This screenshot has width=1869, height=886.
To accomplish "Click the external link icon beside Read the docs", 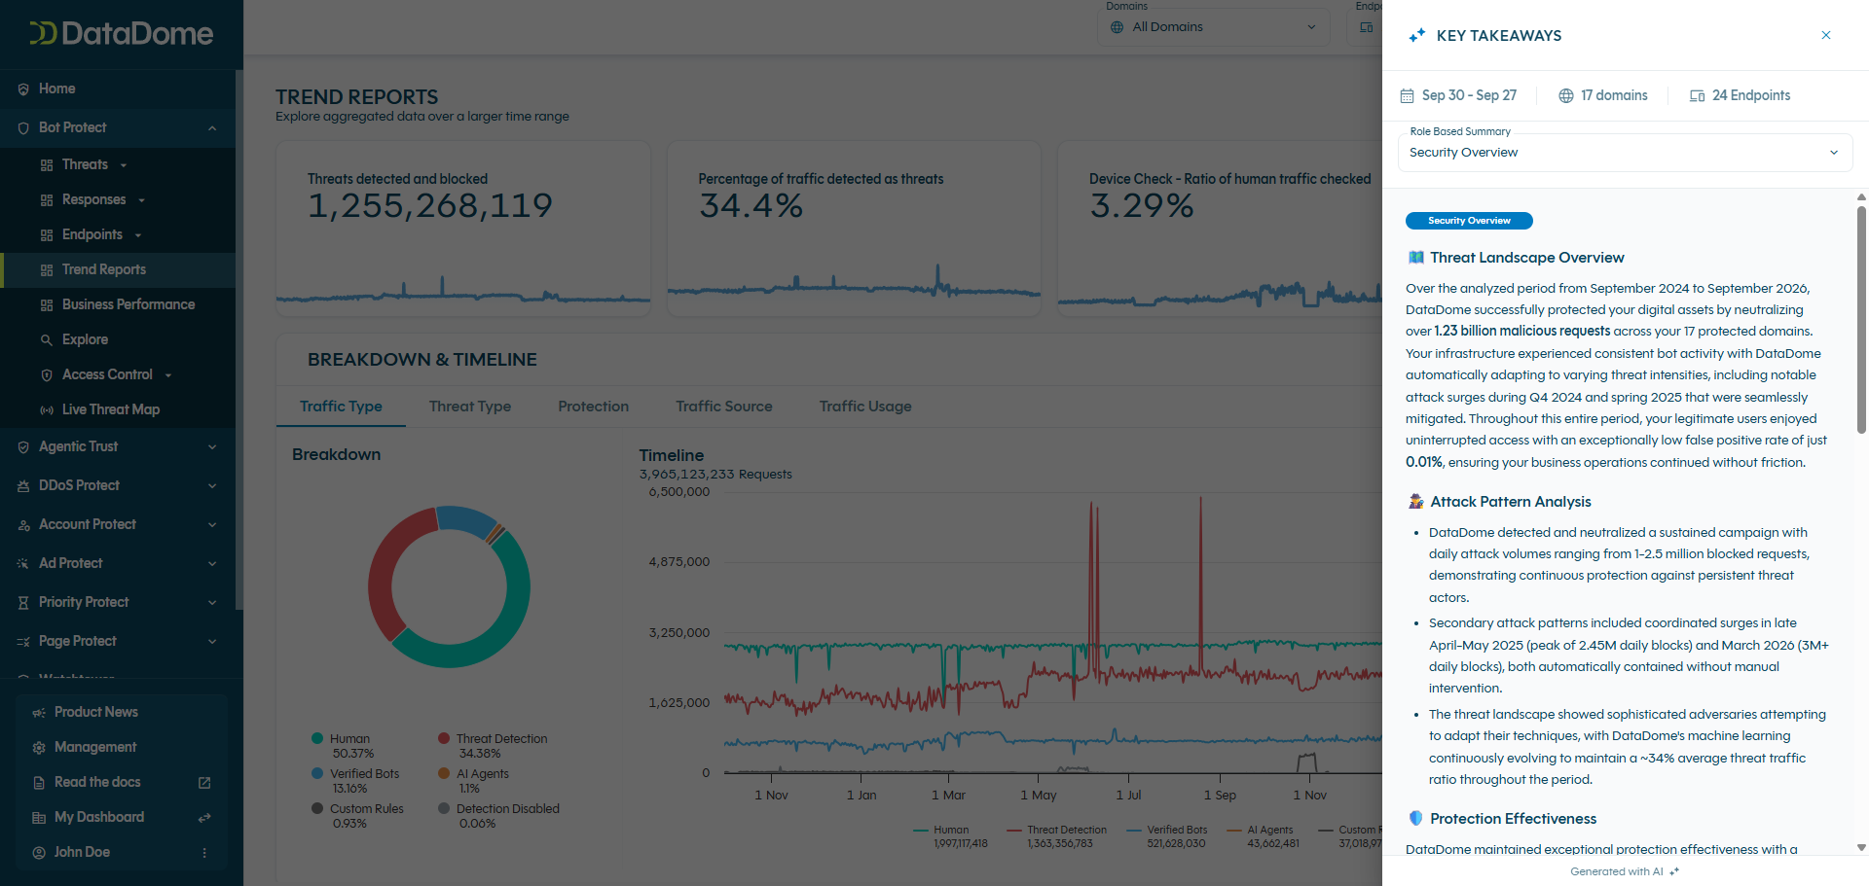I will (x=204, y=782).
